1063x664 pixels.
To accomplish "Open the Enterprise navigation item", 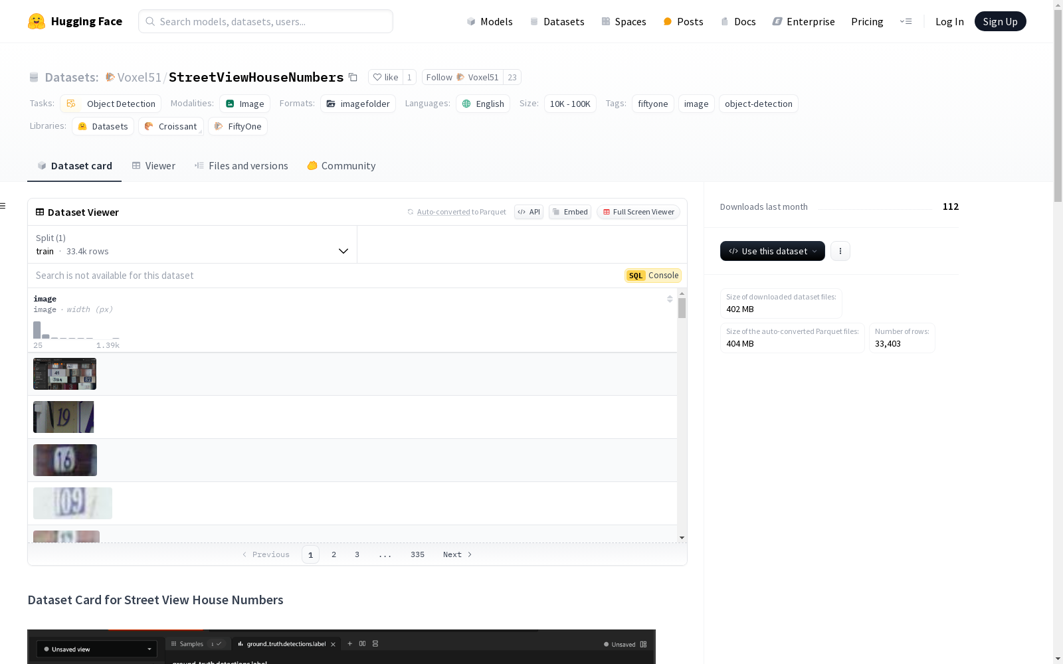I will coord(803,22).
